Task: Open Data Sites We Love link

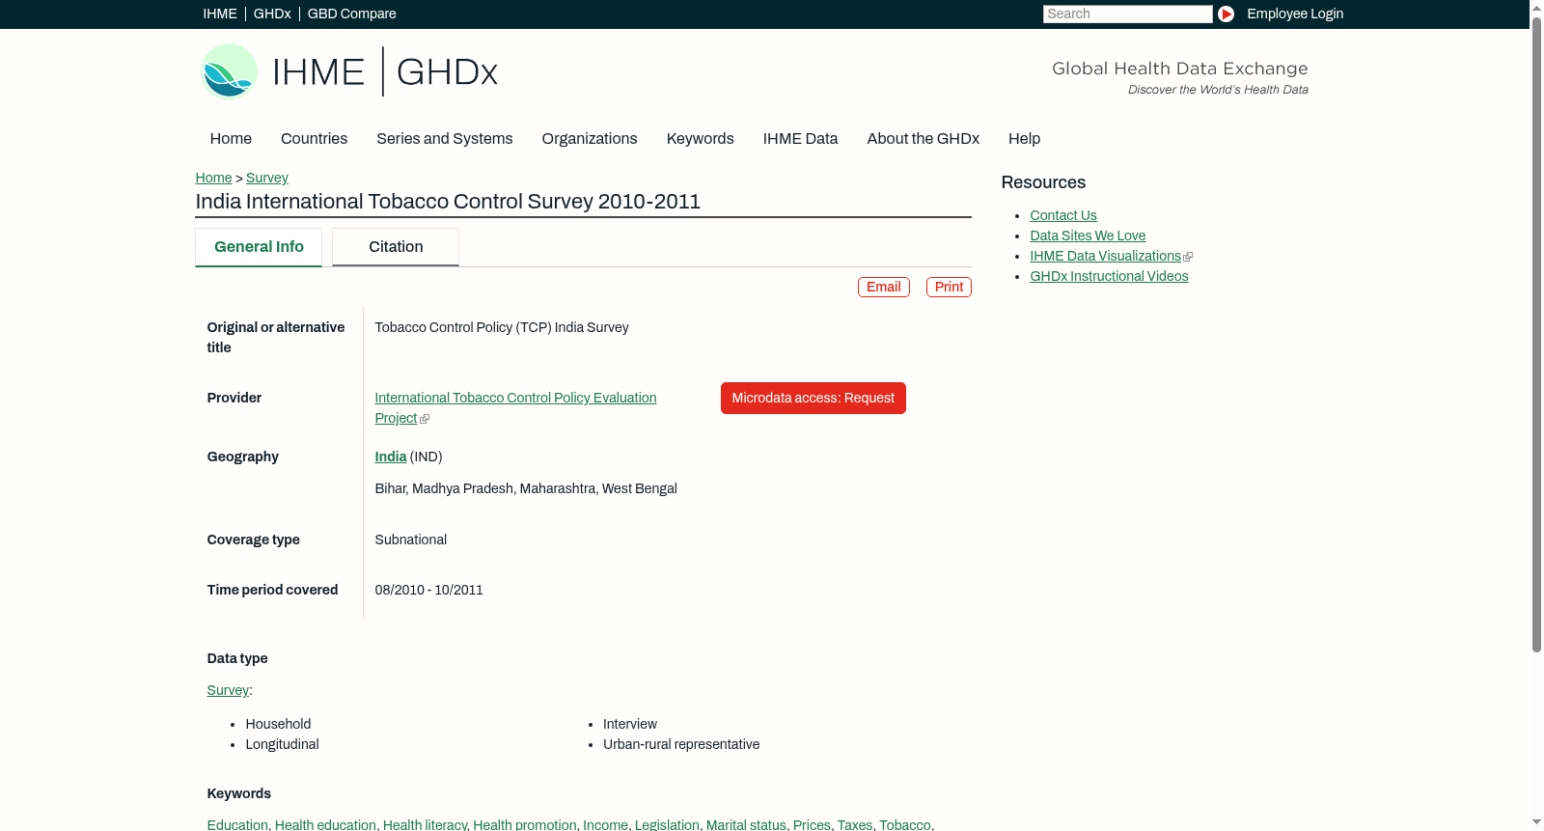Action: coord(1088,235)
